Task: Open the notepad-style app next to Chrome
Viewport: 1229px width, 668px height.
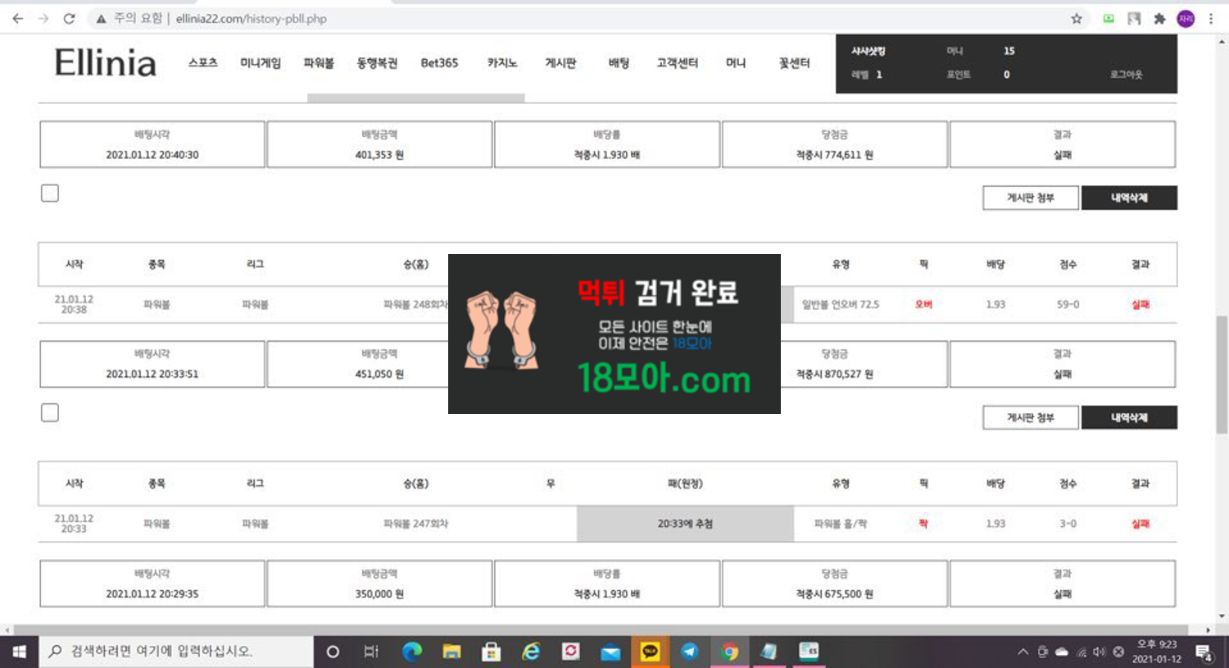Action: (x=769, y=652)
